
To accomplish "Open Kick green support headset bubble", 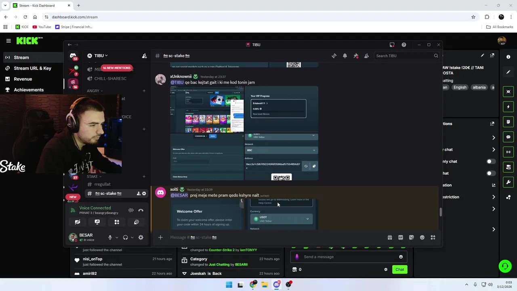I will click(505, 266).
